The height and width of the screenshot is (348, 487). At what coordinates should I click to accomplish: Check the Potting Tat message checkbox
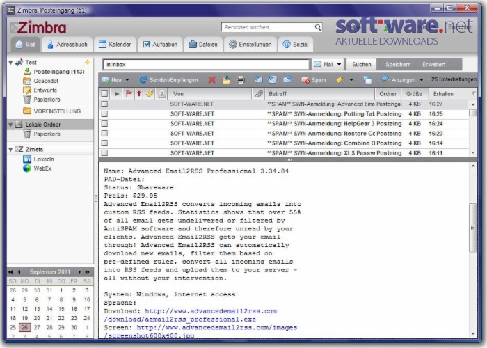point(104,113)
